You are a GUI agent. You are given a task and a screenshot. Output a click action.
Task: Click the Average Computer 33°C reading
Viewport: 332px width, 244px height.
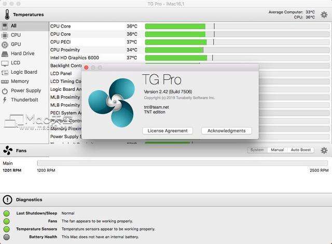[292, 12]
